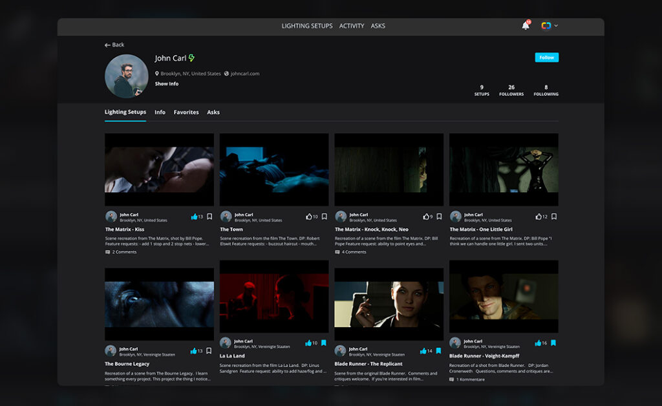Viewport: 662px width, 406px height.
Task: Open The Town setup thumbnail
Action: pyautogui.click(x=274, y=169)
